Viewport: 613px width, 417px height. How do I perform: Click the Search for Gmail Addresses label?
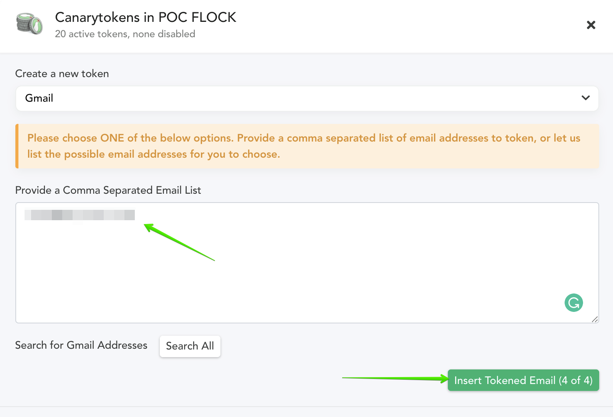[x=81, y=345]
